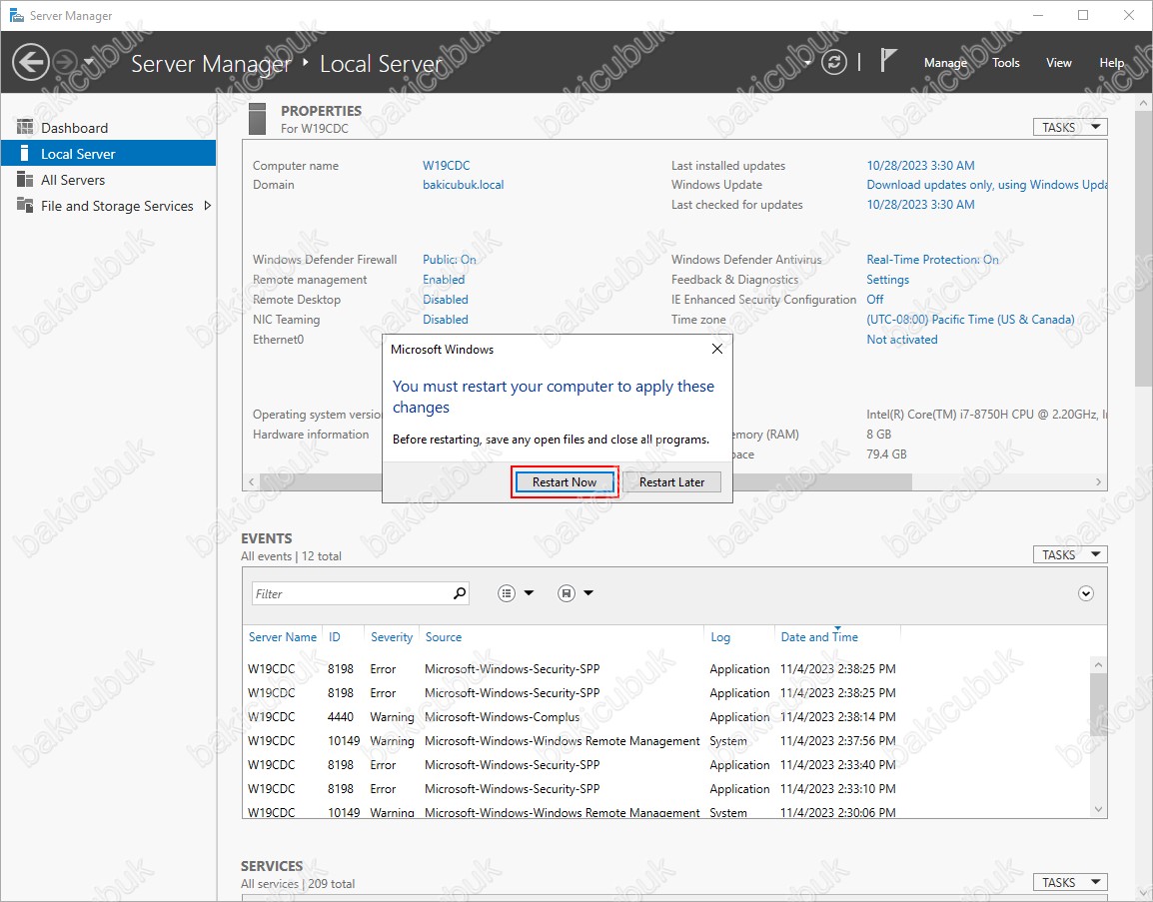This screenshot has width=1153, height=902.
Task: Click Download updates only Windows Update link
Action: [x=987, y=185]
